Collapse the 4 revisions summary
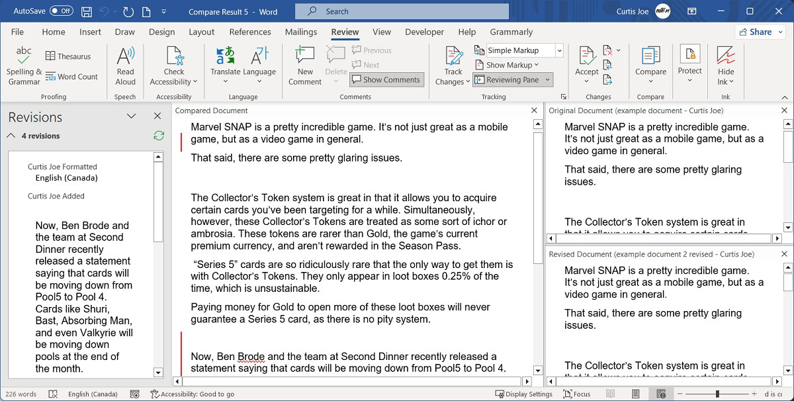This screenshot has height=401, width=794. point(11,136)
